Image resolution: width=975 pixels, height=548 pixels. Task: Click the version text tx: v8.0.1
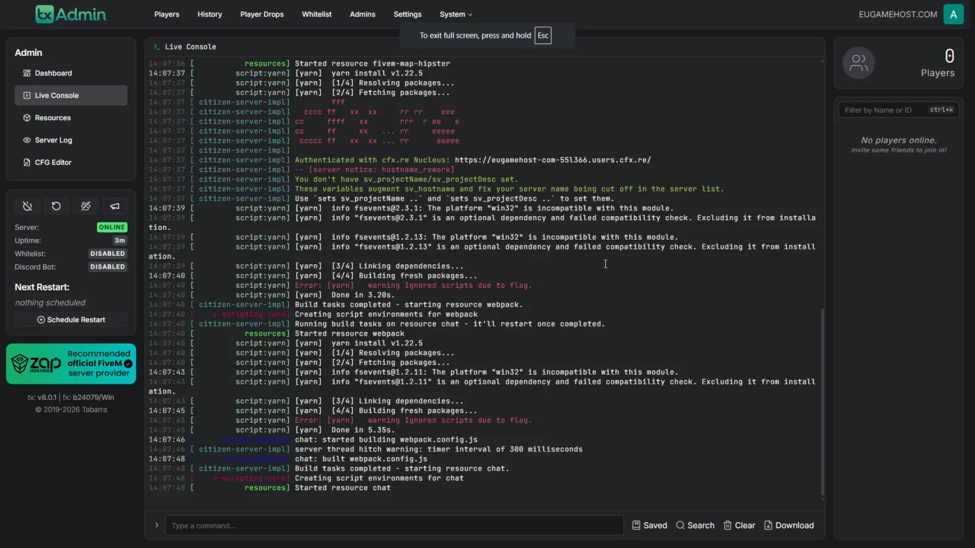(x=42, y=397)
